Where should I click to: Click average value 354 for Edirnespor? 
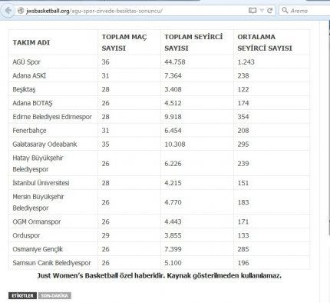click(x=243, y=117)
